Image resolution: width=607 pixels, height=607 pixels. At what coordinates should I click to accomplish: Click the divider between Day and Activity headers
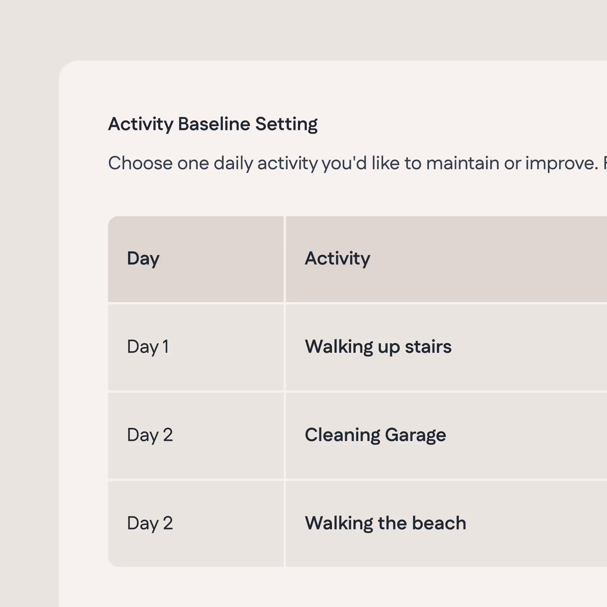[285, 259]
